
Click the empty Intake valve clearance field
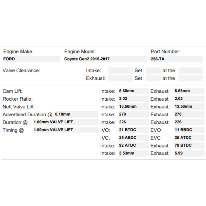[x=121, y=71]
